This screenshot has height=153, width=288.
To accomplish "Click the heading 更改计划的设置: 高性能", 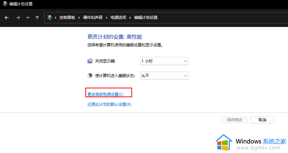I will [115, 37].
